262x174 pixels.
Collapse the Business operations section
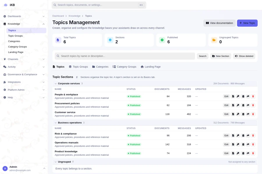(x=56, y=123)
